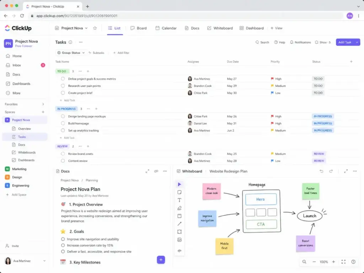Viewport: 364px width, 273px height.
Task: Favorite Project Nova with star icon
Action: (x=95, y=28)
